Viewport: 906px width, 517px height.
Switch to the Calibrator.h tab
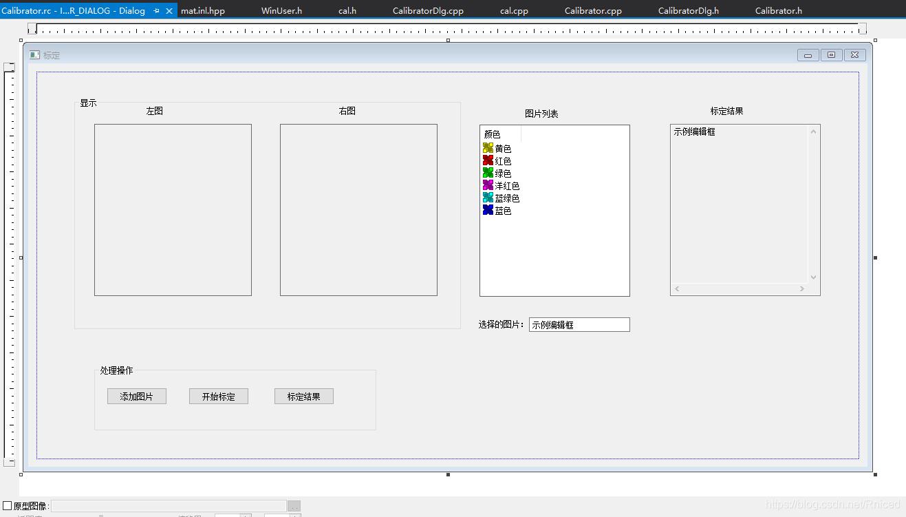pyautogui.click(x=778, y=11)
